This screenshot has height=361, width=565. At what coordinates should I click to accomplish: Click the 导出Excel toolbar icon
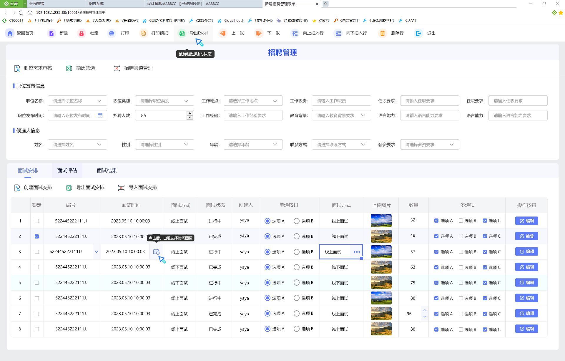[182, 33]
